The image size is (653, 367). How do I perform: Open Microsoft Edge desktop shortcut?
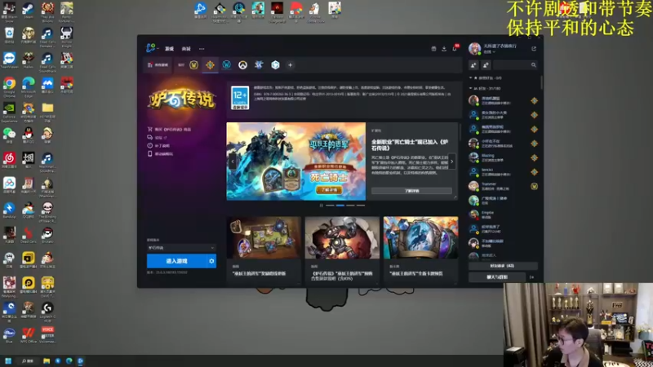point(29,87)
